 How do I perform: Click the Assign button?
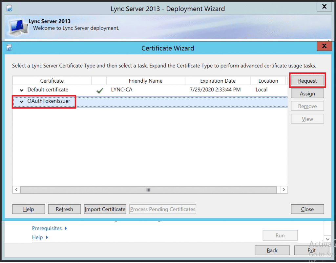click(307, 93)
